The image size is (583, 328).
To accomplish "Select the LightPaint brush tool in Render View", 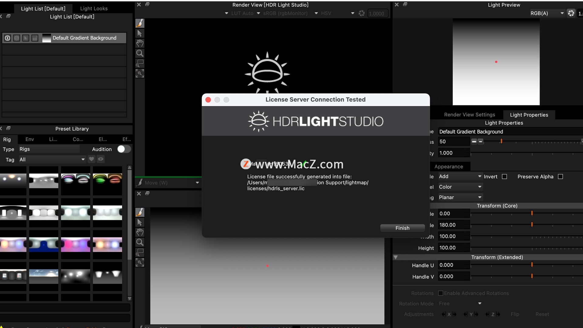I will point(140,23).
